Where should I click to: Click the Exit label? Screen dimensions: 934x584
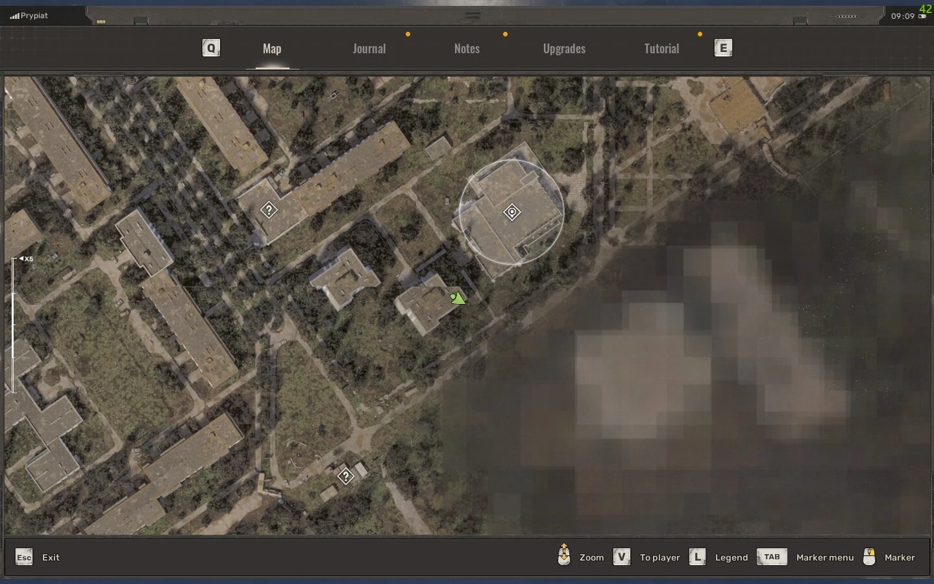(51, 557)
